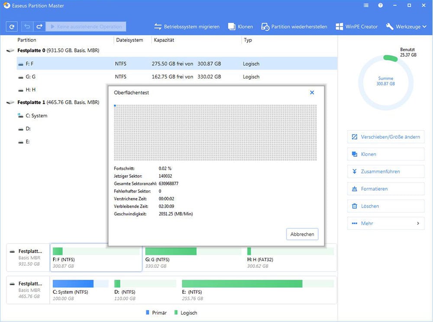433x322 pixels.
Task: Click the three-dots icon beside Mehr
Action: (x=355, y=223)
